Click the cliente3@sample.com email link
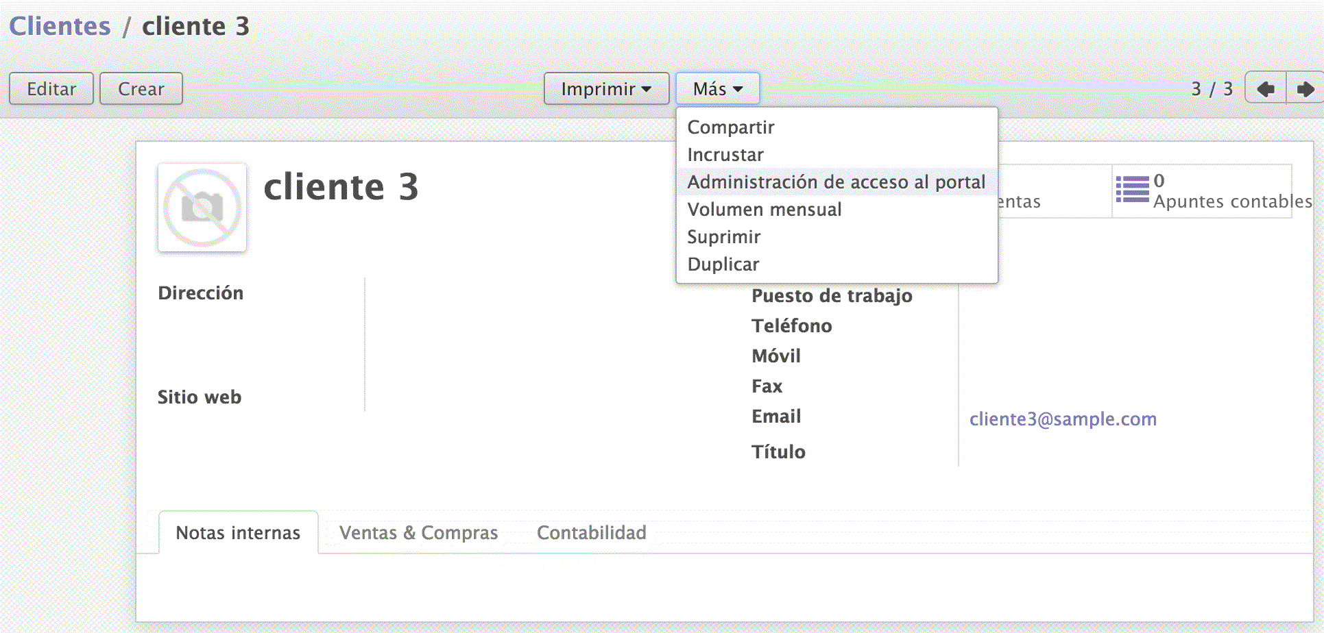 pyautogui.click(x=1063, y=419)
